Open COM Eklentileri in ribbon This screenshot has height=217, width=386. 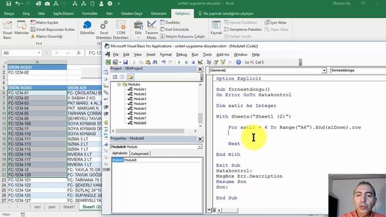(x=121, y=30)
